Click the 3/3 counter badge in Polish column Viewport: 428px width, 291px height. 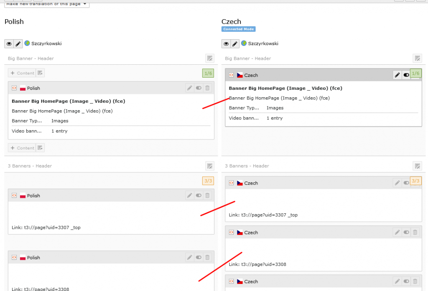coord(208,181)
